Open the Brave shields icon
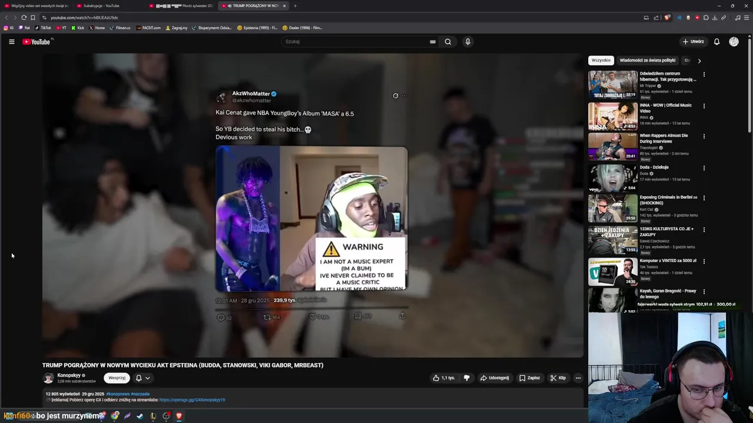 click(x=667, y=18)
